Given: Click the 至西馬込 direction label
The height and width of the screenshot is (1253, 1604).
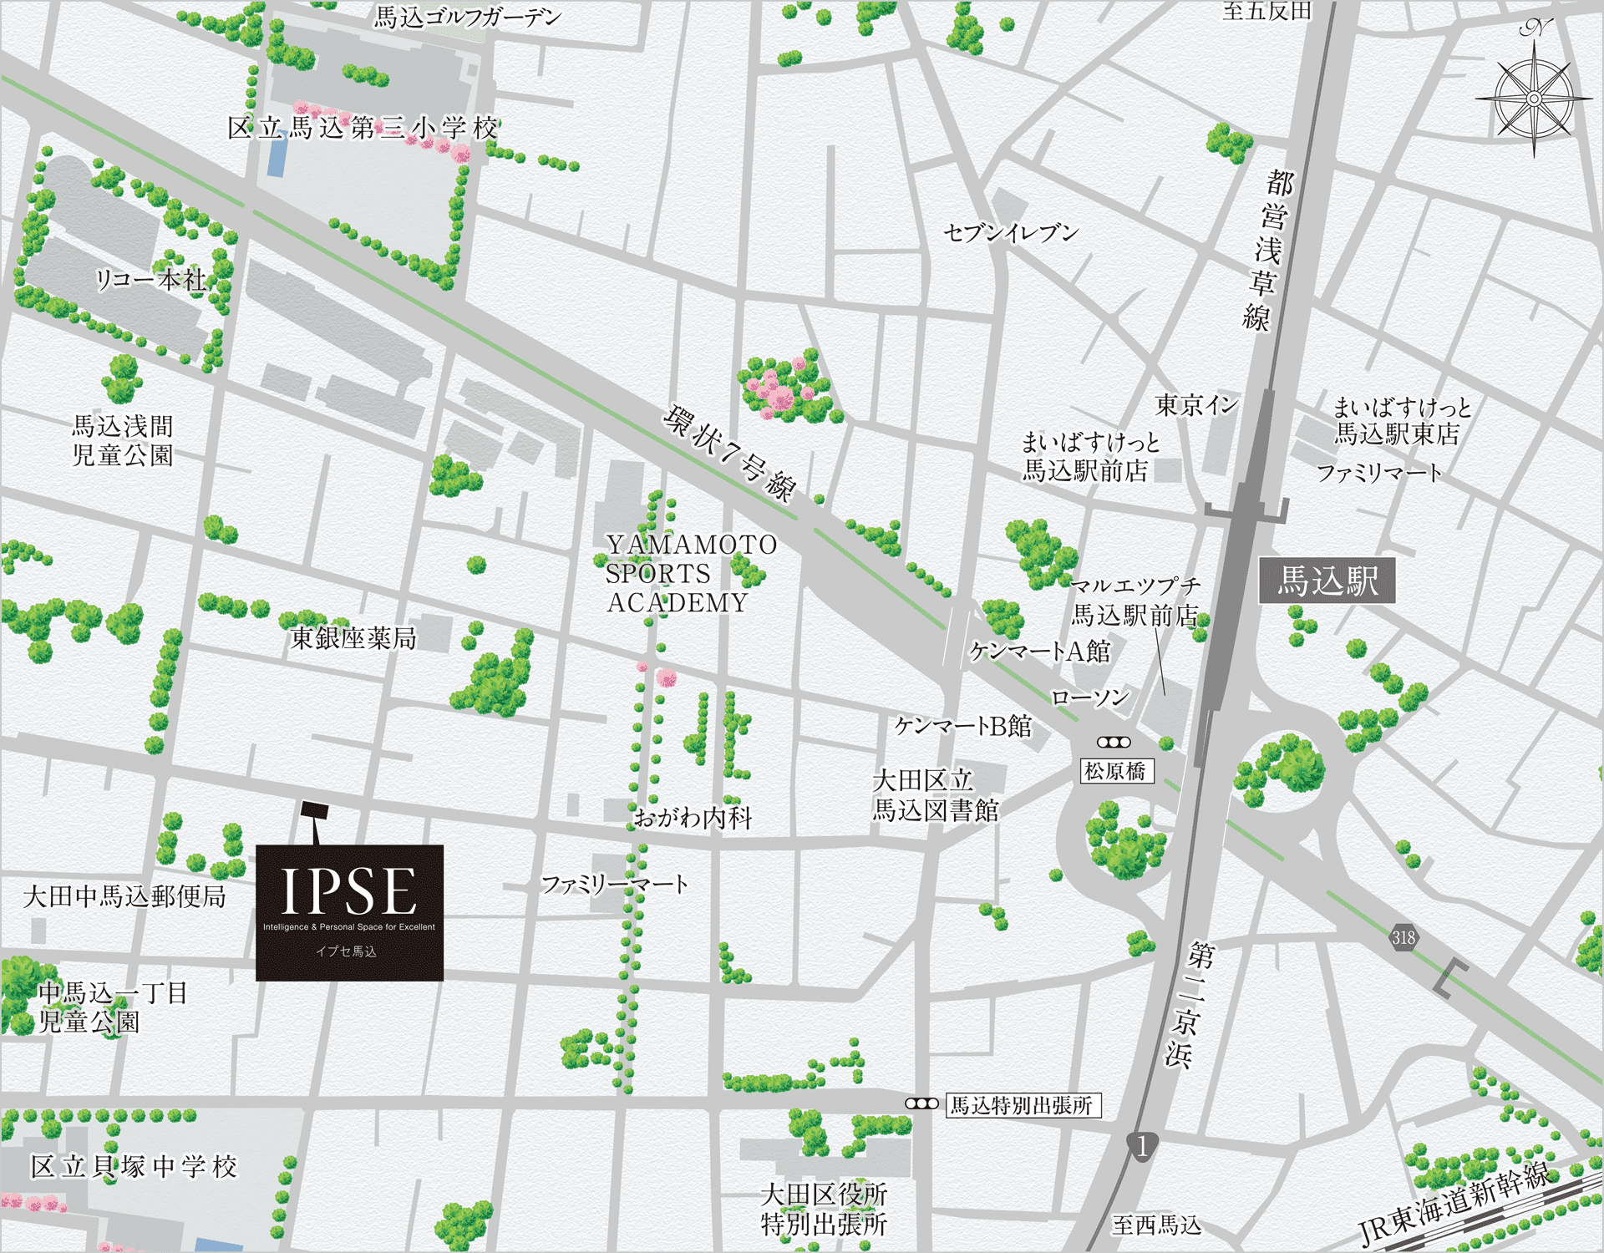Looking at the screenshot, I should pyautogui.click(x=1157, y=1225).
